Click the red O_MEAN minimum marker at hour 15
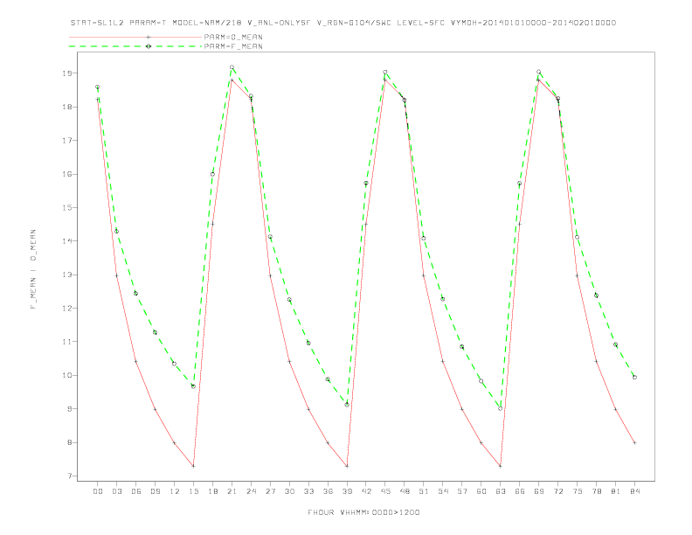The width and height of the screenshot is (692, 535). click(193, 466)
